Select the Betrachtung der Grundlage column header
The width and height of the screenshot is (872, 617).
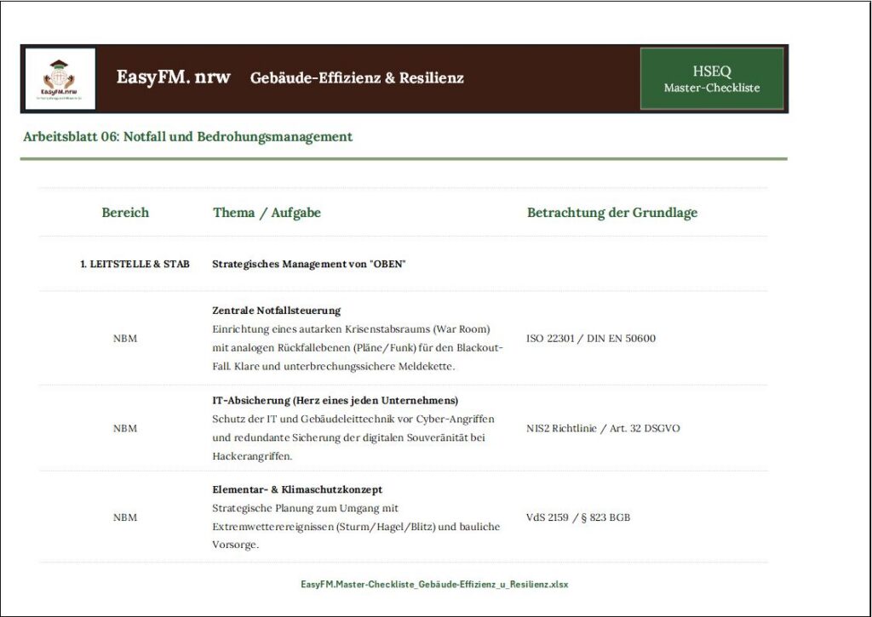coord(611,213)
